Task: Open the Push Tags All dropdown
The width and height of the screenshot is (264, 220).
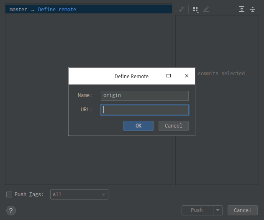Action: point(79,194)
